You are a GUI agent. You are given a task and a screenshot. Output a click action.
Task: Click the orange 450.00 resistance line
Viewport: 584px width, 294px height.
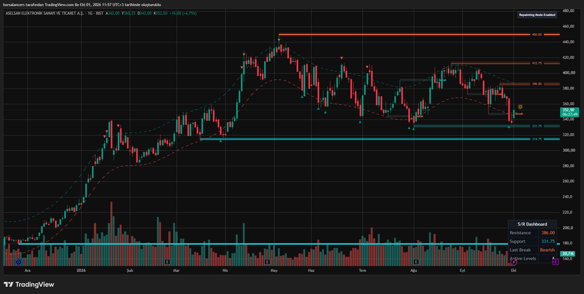pos(404,35)
